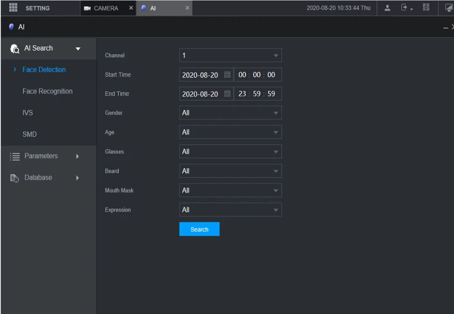
Task: Go to SETTING menu
Action: 37,9
